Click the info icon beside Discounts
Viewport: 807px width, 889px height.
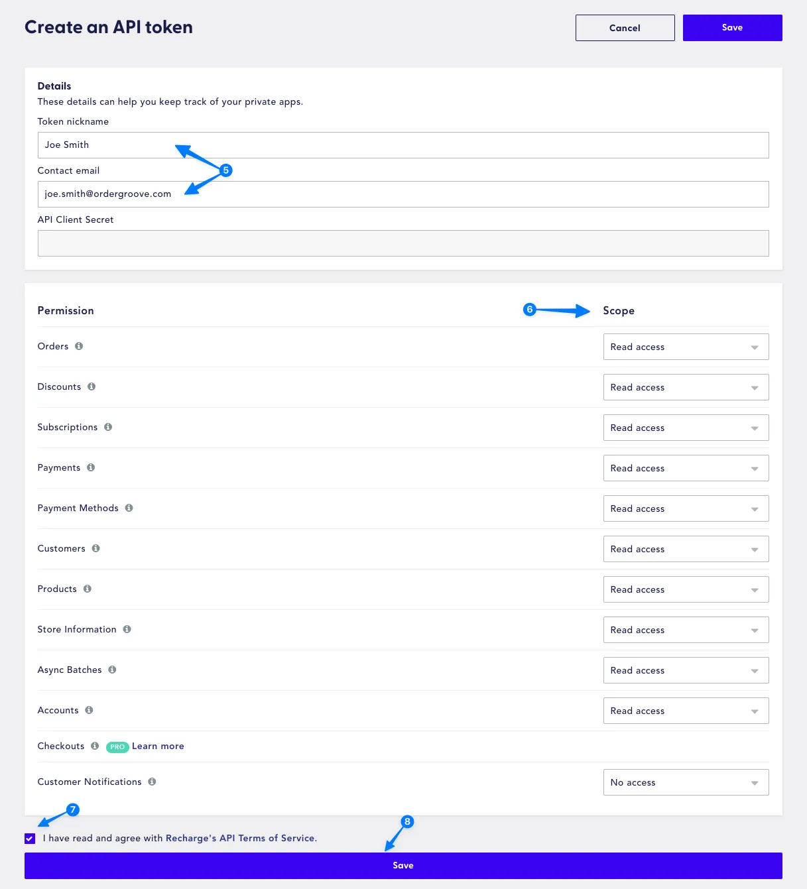tap(92, 386)
